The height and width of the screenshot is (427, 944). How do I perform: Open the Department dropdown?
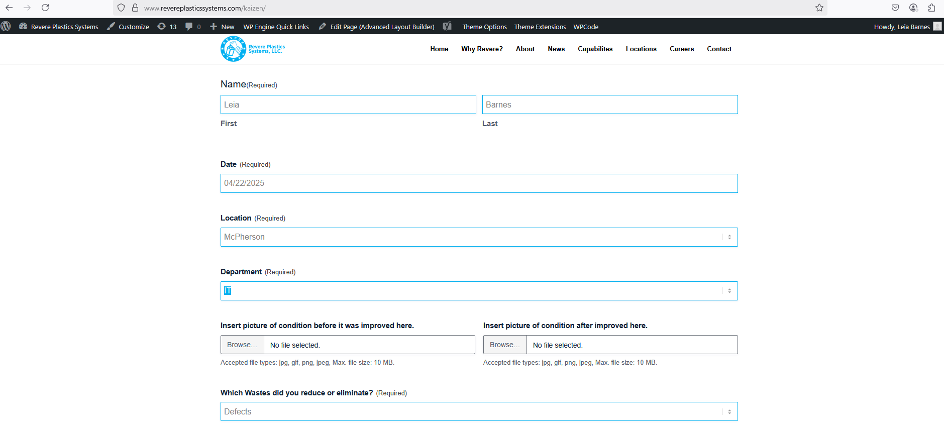click(x=479, y=291)
